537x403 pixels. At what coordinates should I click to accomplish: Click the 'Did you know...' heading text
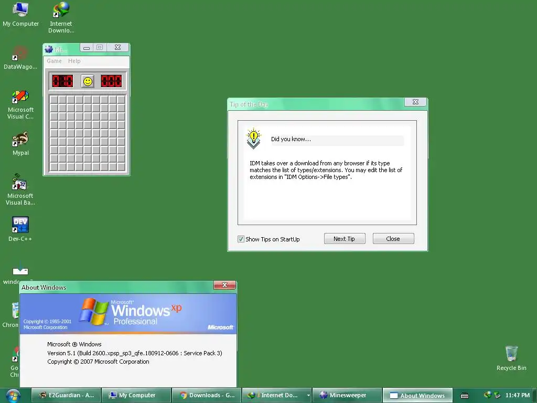pos(291,139)
